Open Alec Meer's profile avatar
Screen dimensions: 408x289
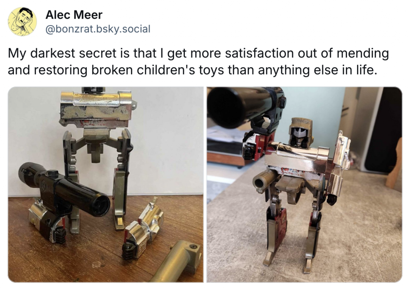click(x=22, y=22)
